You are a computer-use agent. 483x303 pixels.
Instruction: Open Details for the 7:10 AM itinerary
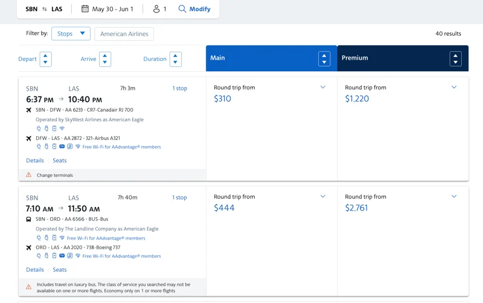(x=35, y=270)
